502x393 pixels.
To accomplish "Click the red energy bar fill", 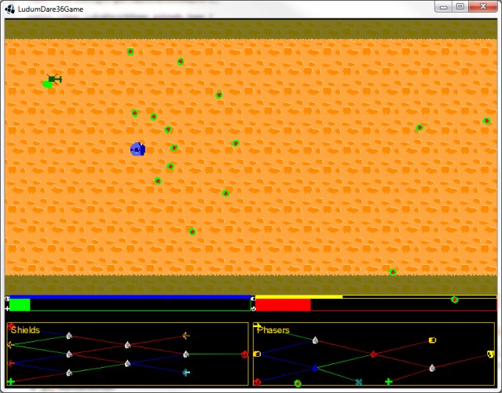I will pyautogui.click(x=283, y=305).
